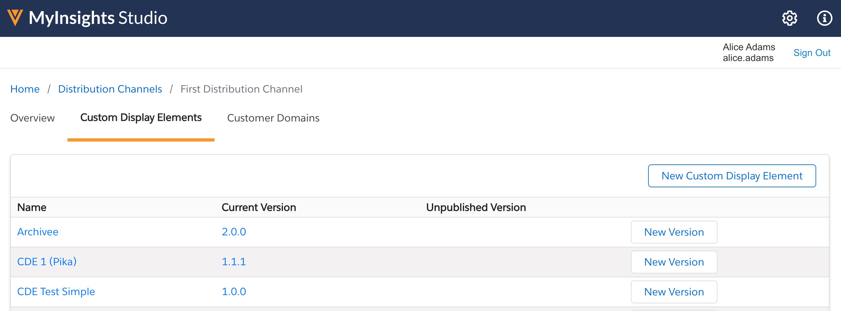Go to Home in the breadcrumb
This screenshot has height=311, width=841.
click(x=25, y=89)
